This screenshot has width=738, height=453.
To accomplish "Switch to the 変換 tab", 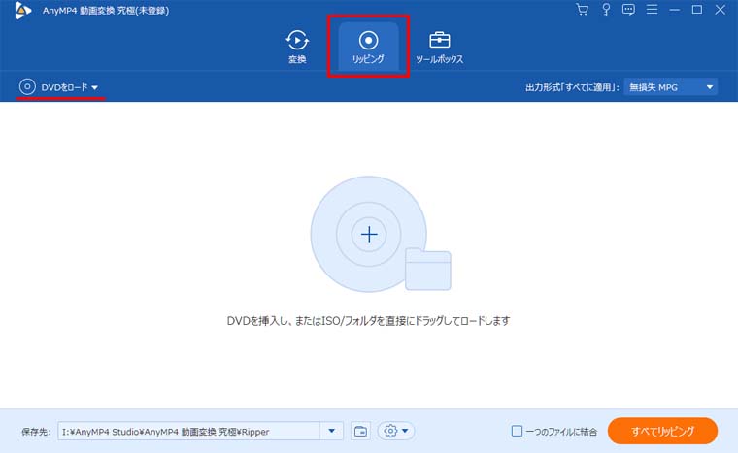I will coord(297,47).
